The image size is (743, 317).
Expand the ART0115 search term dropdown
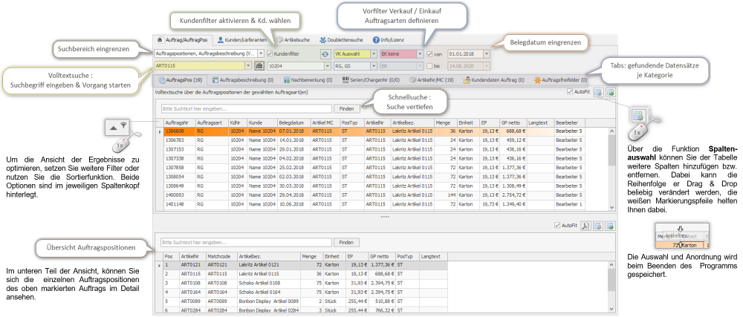coord(249,66)
